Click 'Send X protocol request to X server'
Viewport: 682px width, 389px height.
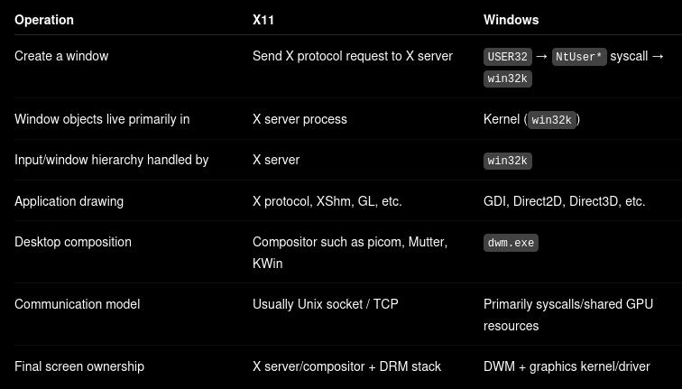[353, 56]
